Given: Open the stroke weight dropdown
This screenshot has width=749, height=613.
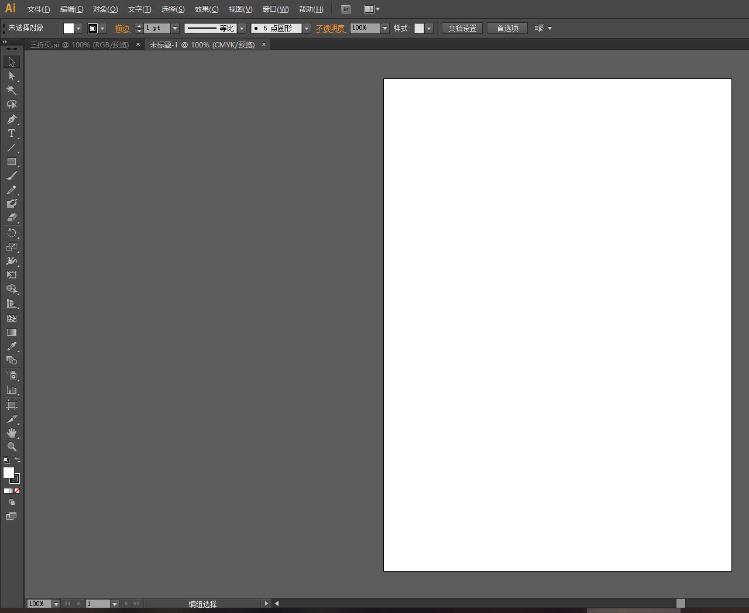Looking at the screenshot, I should coord(174,28).
